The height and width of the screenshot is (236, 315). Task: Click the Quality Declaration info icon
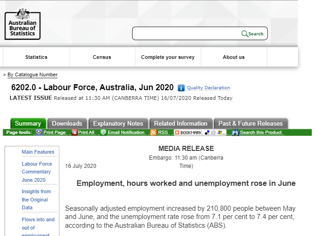181,88
